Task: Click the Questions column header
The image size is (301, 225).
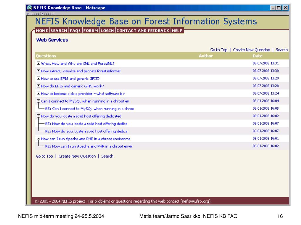Action: coord(46,56)
